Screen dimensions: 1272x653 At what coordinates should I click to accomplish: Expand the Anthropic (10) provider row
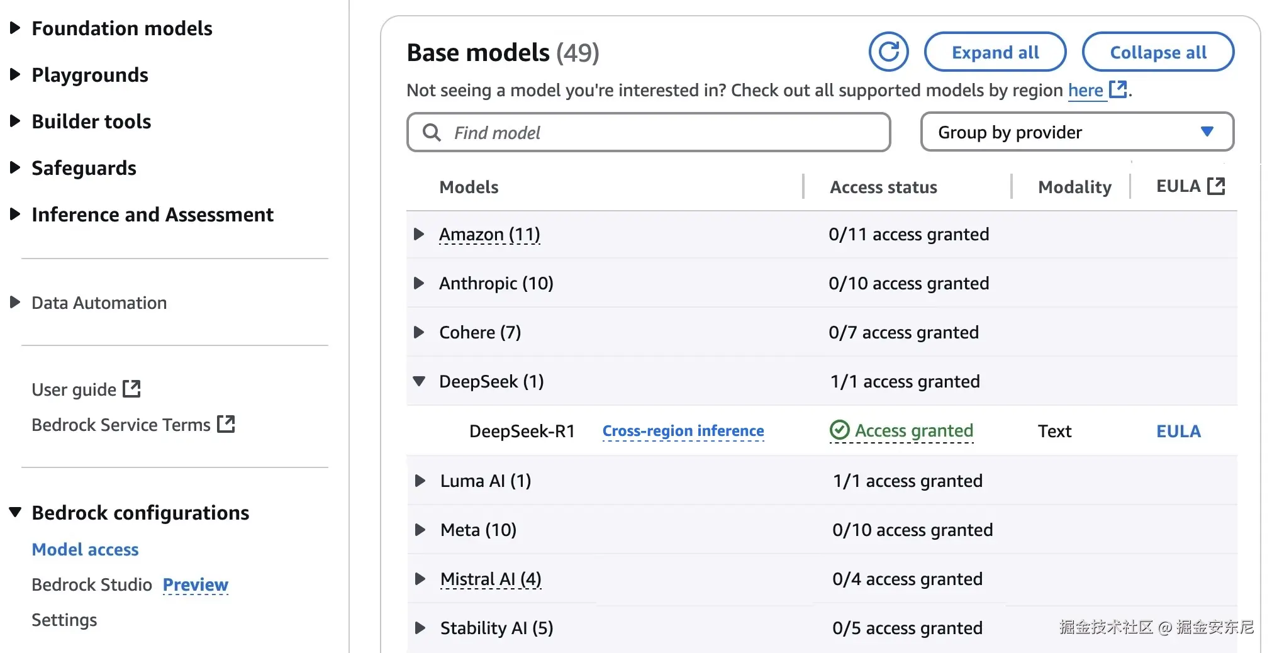419,283
